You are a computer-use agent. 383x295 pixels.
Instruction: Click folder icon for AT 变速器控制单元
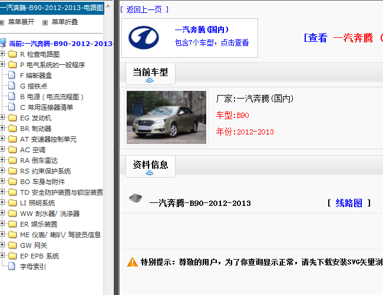[12, 139]
